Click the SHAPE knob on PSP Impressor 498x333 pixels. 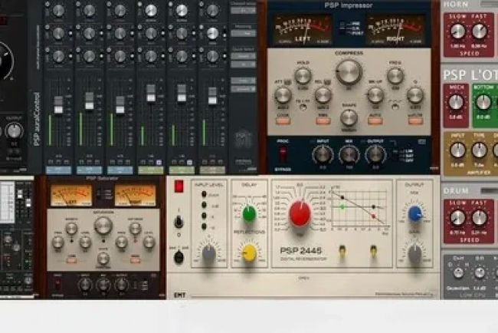tap(349, 117)
